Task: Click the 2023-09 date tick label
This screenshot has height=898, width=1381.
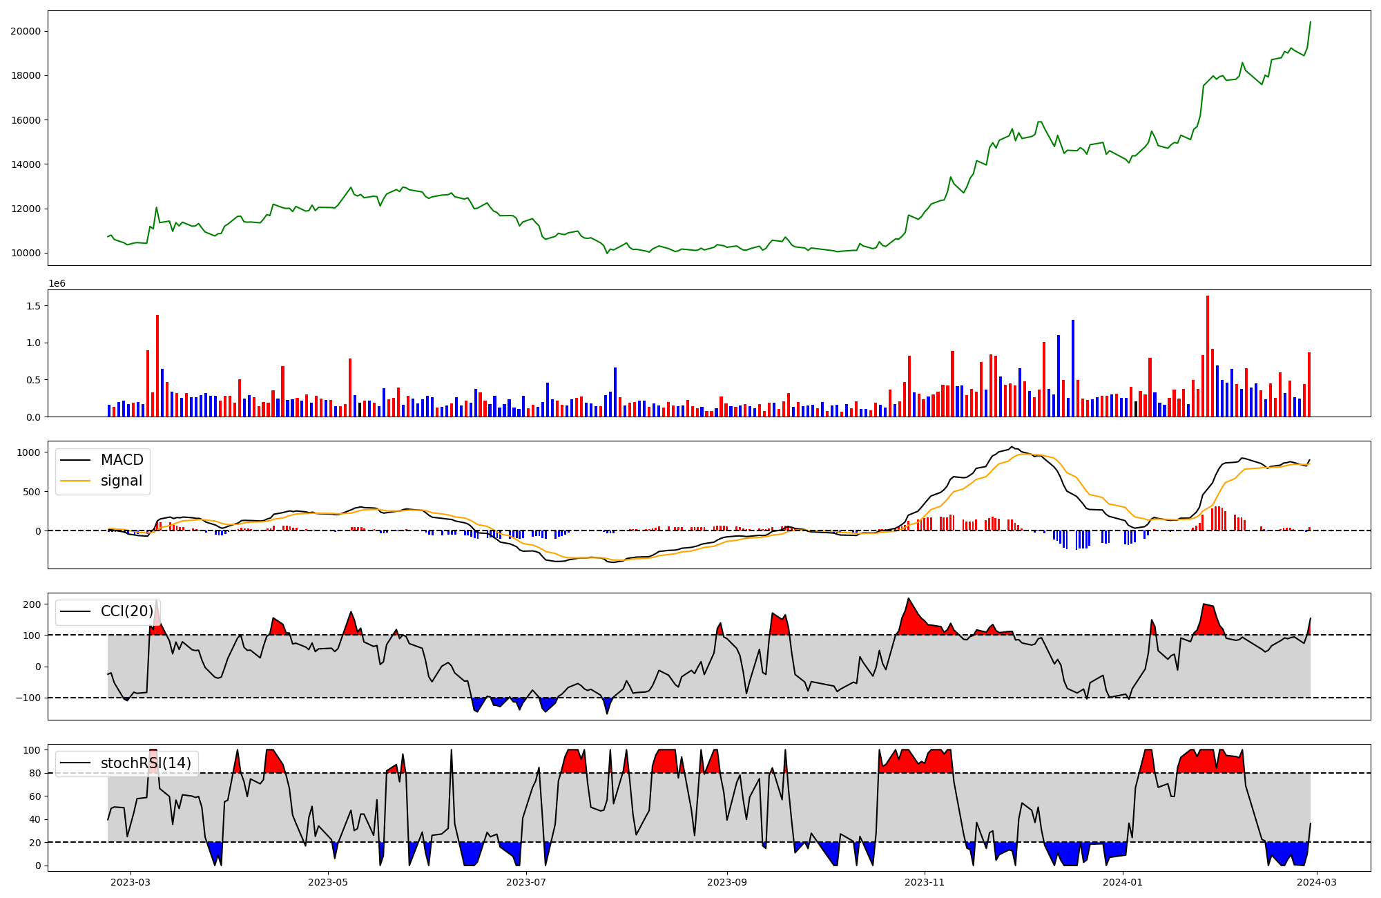Action: 727,882
